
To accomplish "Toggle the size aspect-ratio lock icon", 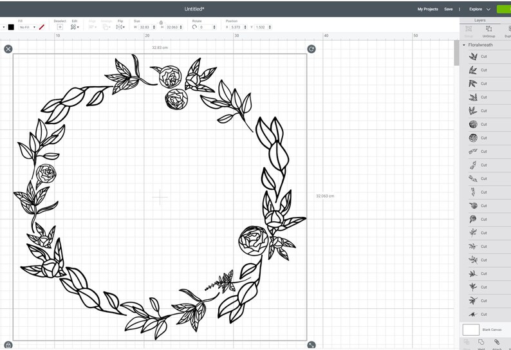I will (161, 23).
